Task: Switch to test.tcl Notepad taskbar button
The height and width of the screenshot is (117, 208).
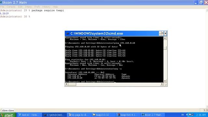Action: point(29,115)
